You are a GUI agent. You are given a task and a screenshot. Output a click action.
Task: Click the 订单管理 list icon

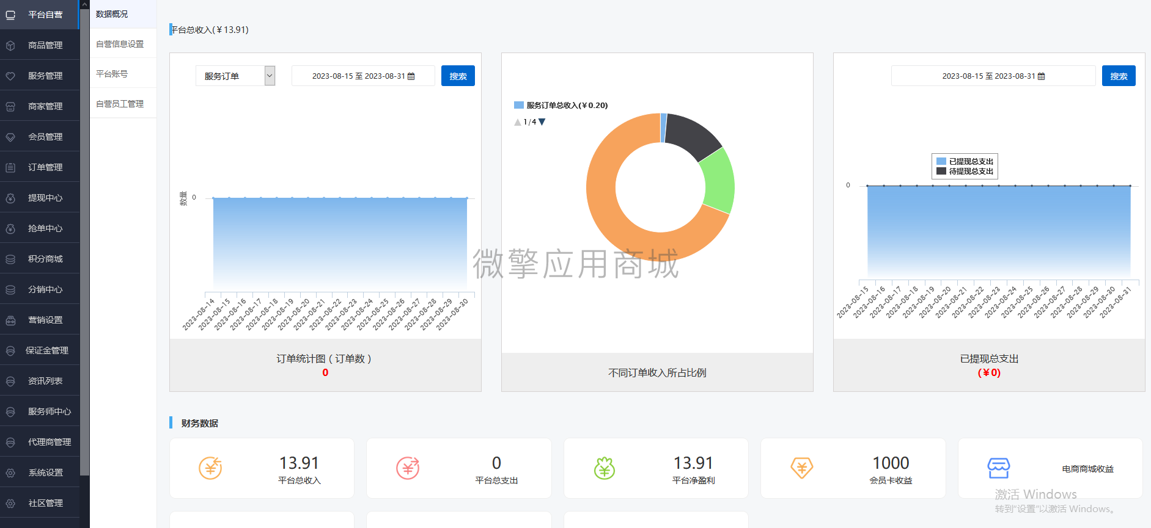10,167
